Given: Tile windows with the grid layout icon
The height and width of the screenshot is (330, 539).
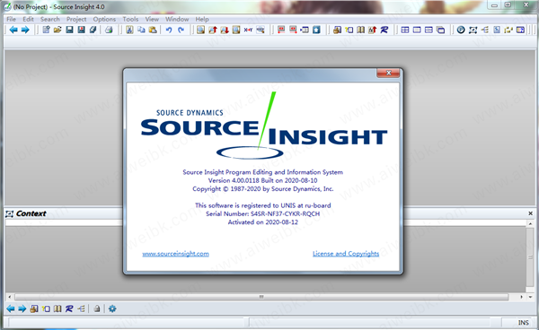Looking at the screenshot, I should click(405, 30).
